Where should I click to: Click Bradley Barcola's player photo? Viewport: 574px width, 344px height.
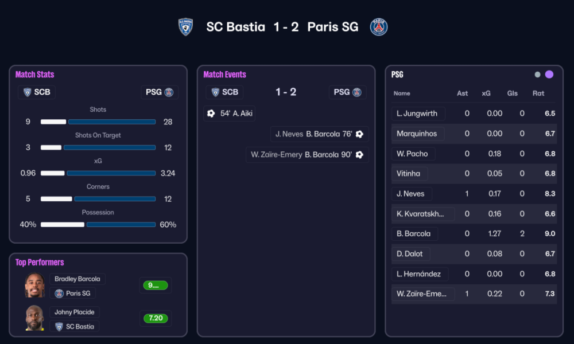(x=34, y=286)
